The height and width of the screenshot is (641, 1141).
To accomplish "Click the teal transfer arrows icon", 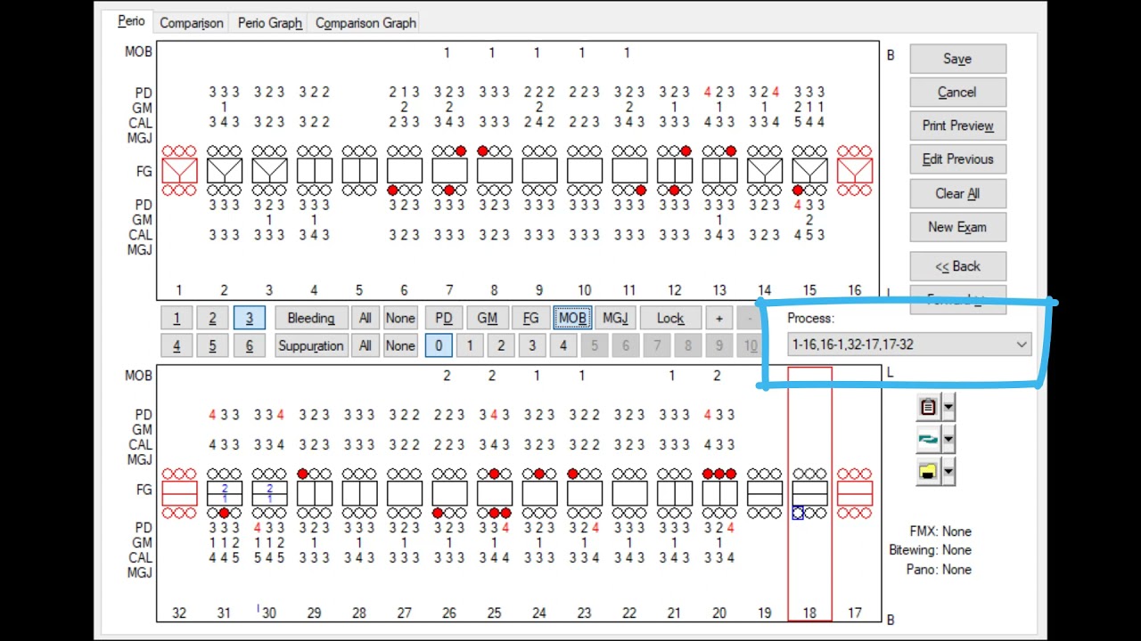I will [x=928, y=439].
